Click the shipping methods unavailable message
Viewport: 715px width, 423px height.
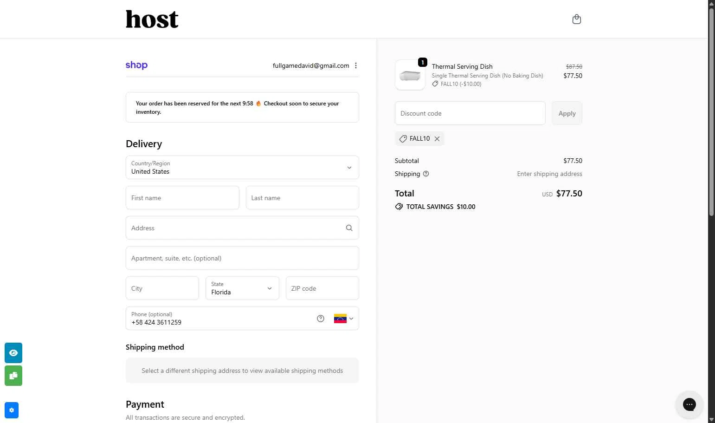coord(242,371)
